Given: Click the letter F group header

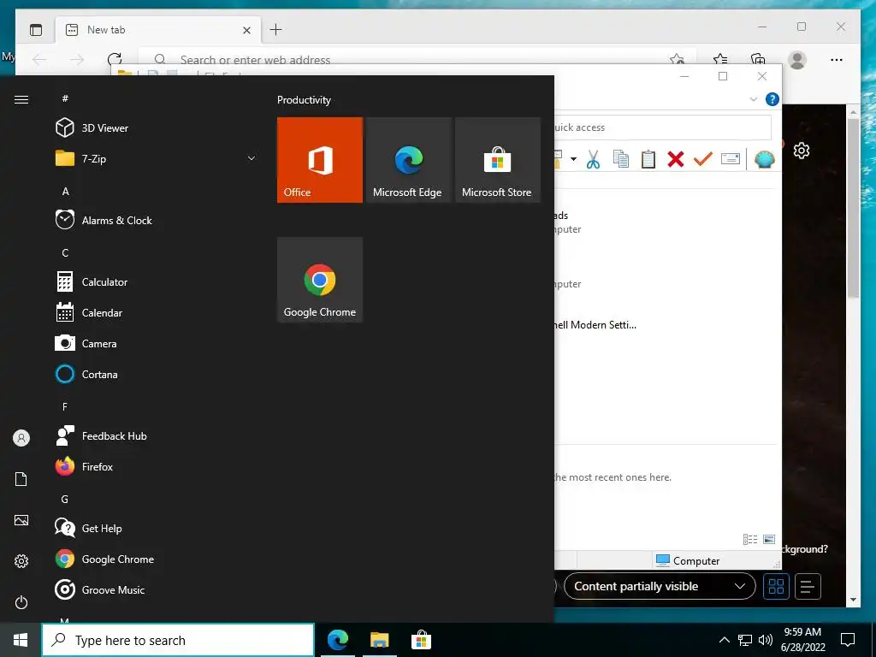Looking at the screenshot, I should (65, 406).
